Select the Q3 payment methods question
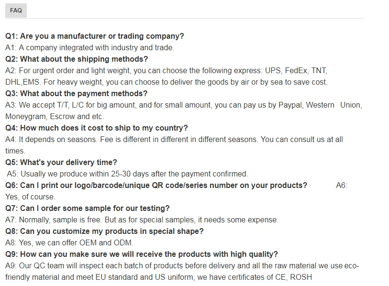The image size is (389, 286). click(x=76, y=93)
